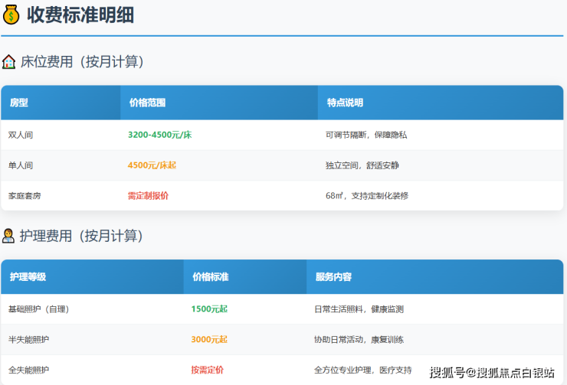Screen dimensions: 567x385
Task: Click the red 按需定价 text
Action: [x=207, y=370]
